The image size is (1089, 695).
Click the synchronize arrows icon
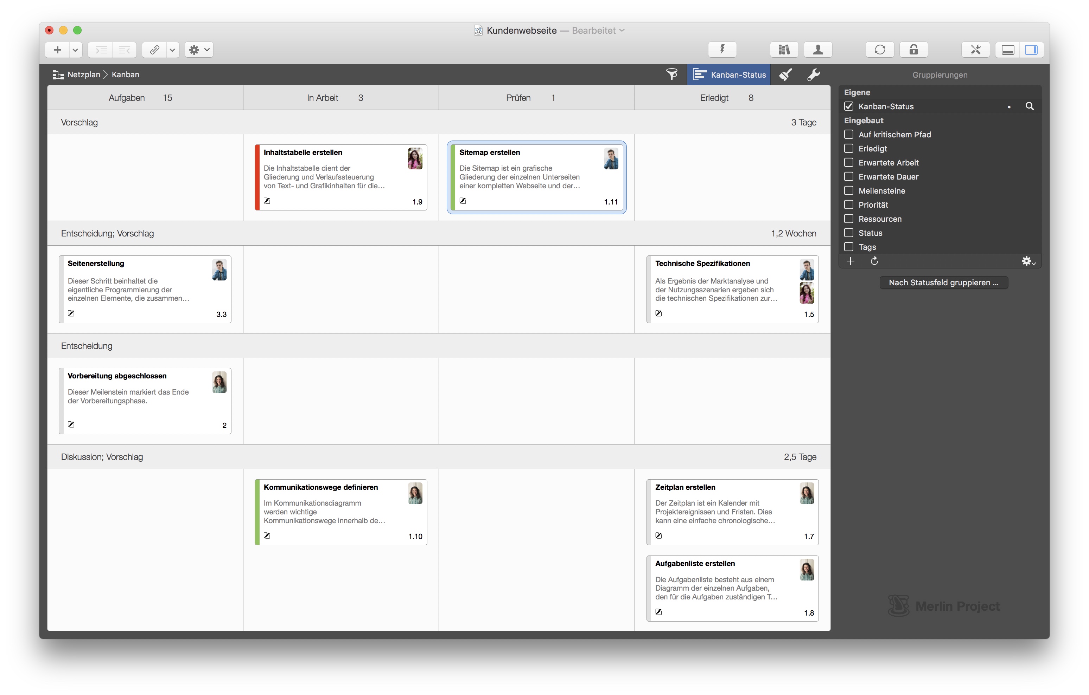click(x=880, y=50)
